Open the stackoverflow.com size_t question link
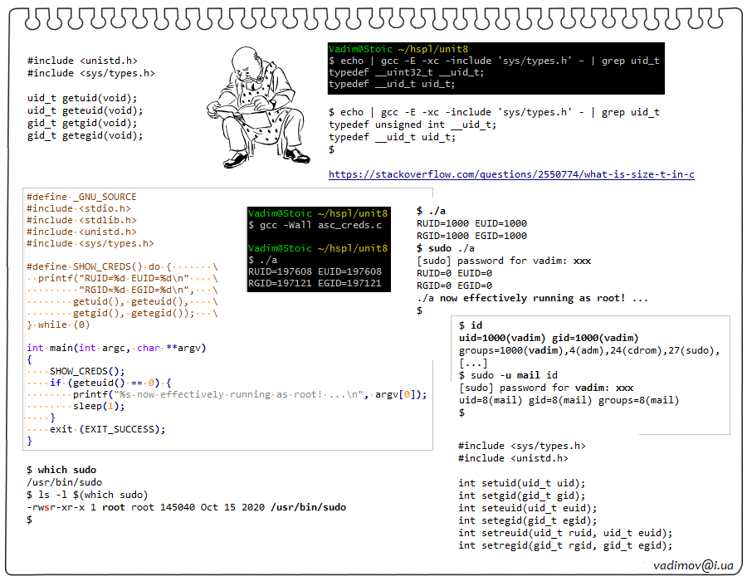 (511, 174)
